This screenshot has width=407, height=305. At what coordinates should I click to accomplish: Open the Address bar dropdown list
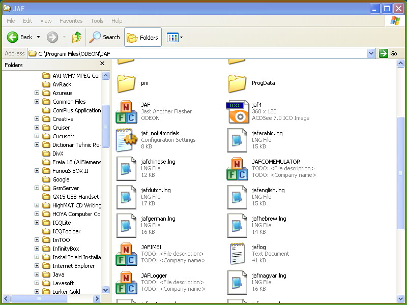coord(371,53)
